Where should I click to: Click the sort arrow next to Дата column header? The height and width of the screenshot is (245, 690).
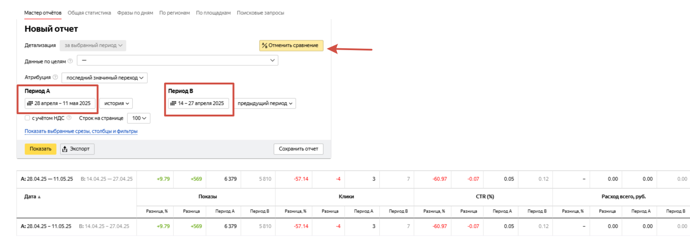(39, 197)
